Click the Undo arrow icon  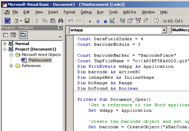pos(71,21)
